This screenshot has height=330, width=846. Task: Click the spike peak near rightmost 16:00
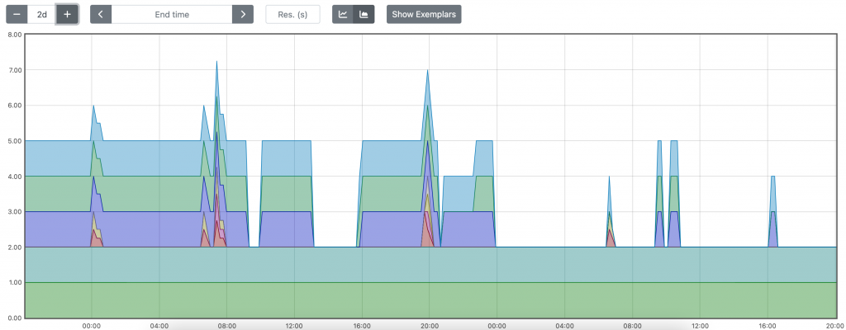(772, 177)
